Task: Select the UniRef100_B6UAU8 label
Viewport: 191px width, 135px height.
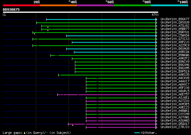Action: (x=175, y=48)
